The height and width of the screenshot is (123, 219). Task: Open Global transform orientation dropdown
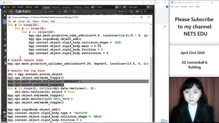tap(51, 12)
